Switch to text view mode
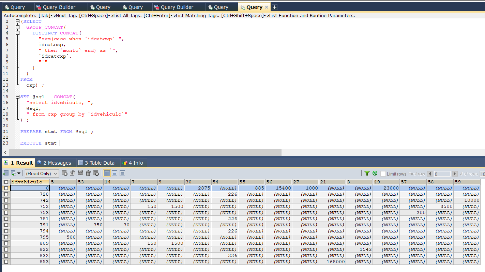 coord(122,173)
